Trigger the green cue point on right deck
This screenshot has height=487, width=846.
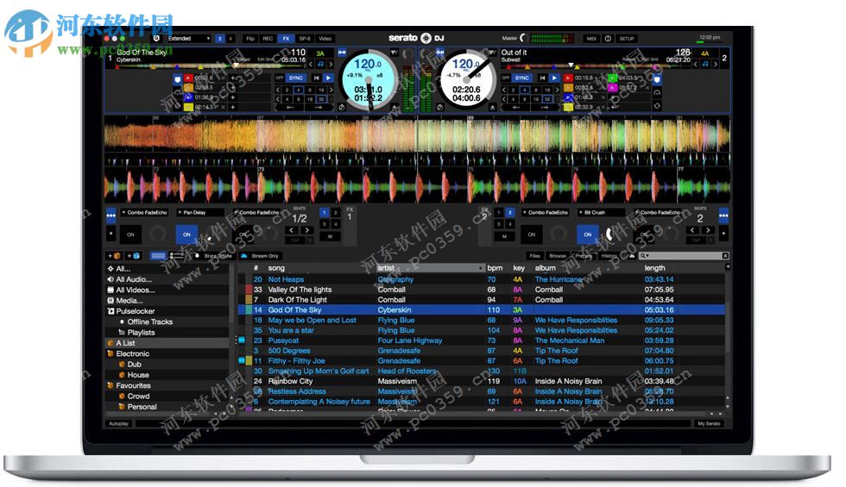click(x=612, y=78)
